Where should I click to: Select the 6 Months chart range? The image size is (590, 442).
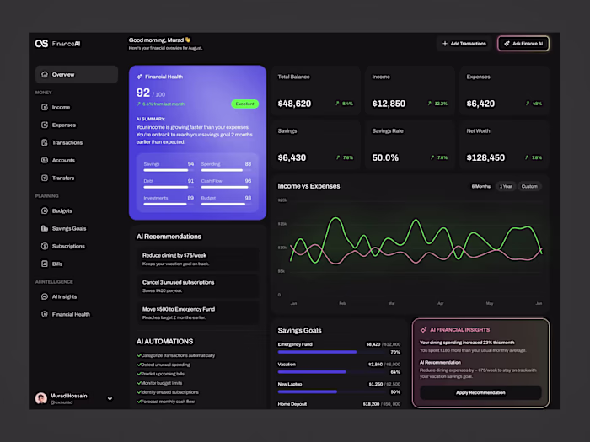tap(481, 186)
